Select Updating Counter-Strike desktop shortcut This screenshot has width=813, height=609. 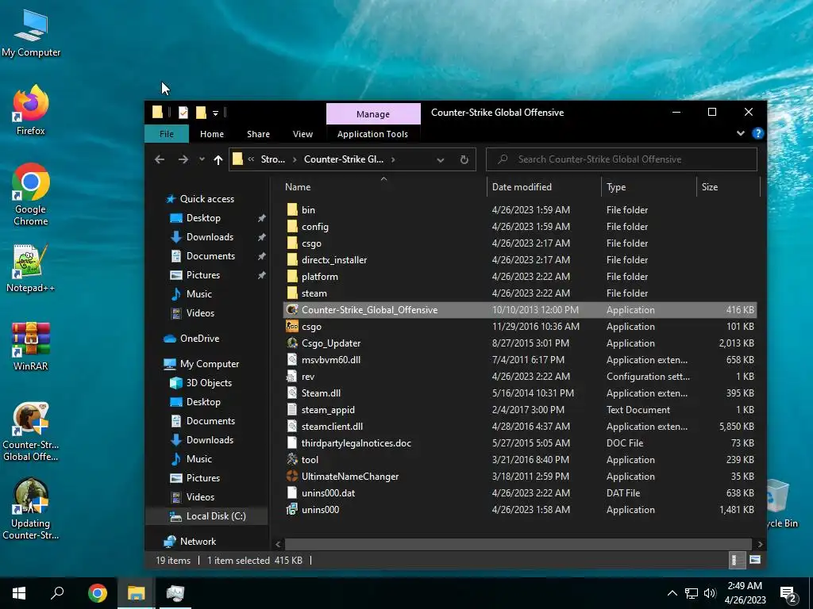31,509
